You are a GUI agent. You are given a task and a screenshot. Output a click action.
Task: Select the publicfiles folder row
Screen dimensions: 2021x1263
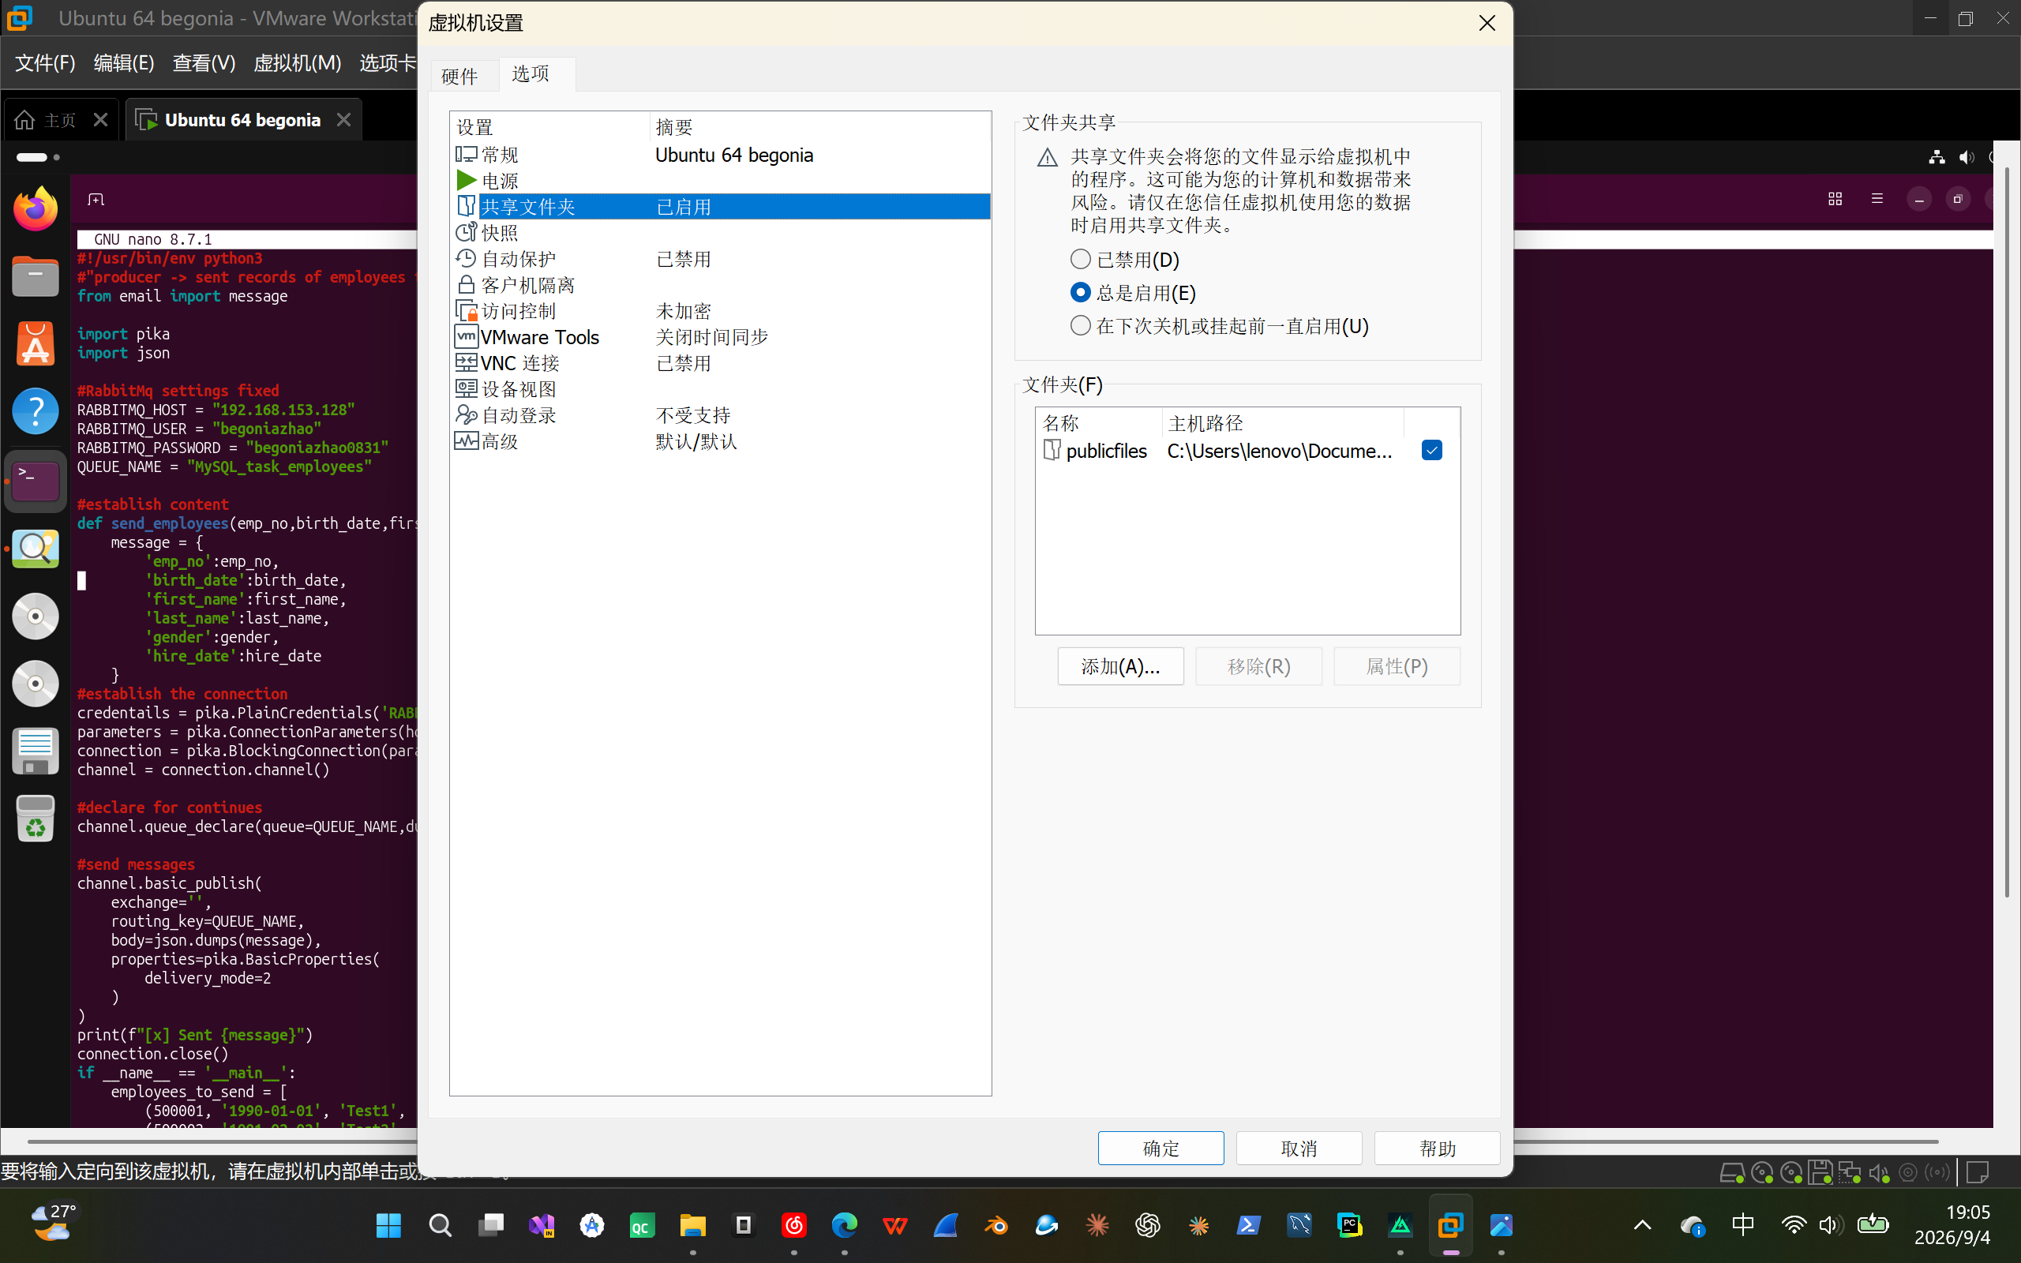point(1247,451)
